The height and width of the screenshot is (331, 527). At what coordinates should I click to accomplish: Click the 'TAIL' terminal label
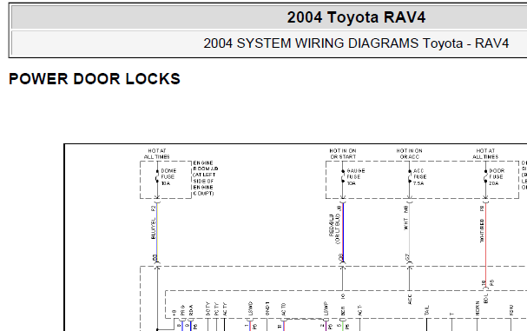pos(427,310)
